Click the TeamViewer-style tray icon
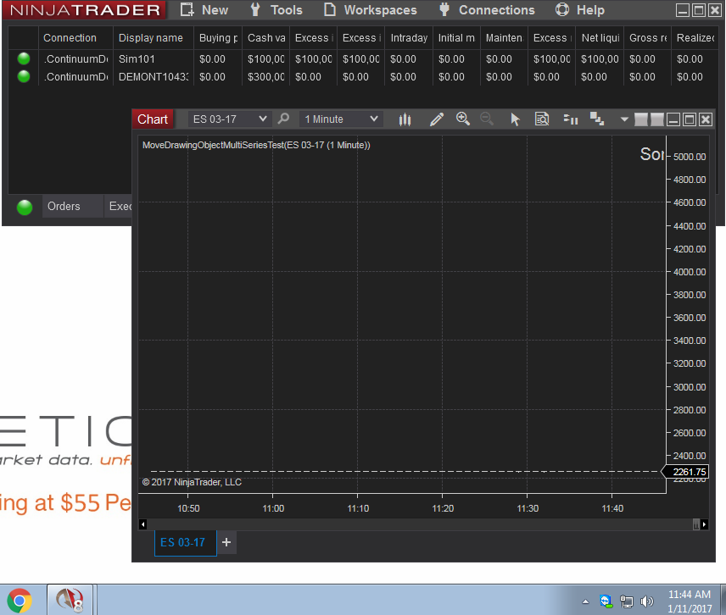 (606, 601)
